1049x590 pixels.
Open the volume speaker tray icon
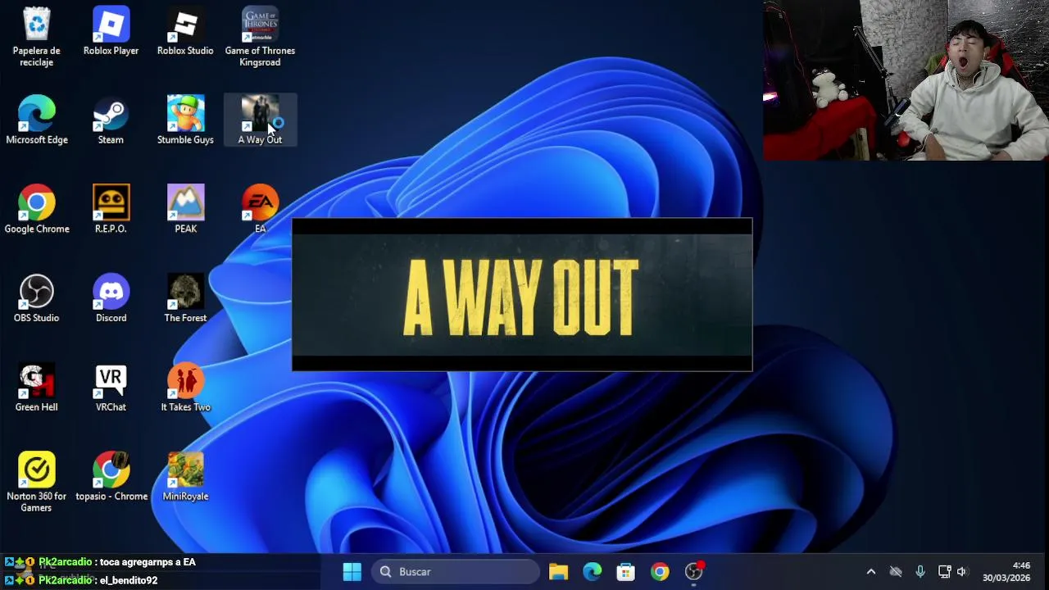(962, 572)
